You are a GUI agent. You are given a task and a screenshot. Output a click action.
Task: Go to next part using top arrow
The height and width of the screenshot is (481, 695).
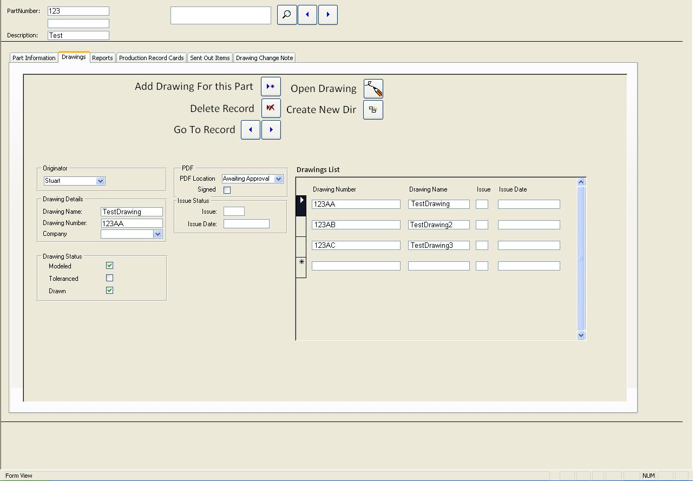[328, 15]
